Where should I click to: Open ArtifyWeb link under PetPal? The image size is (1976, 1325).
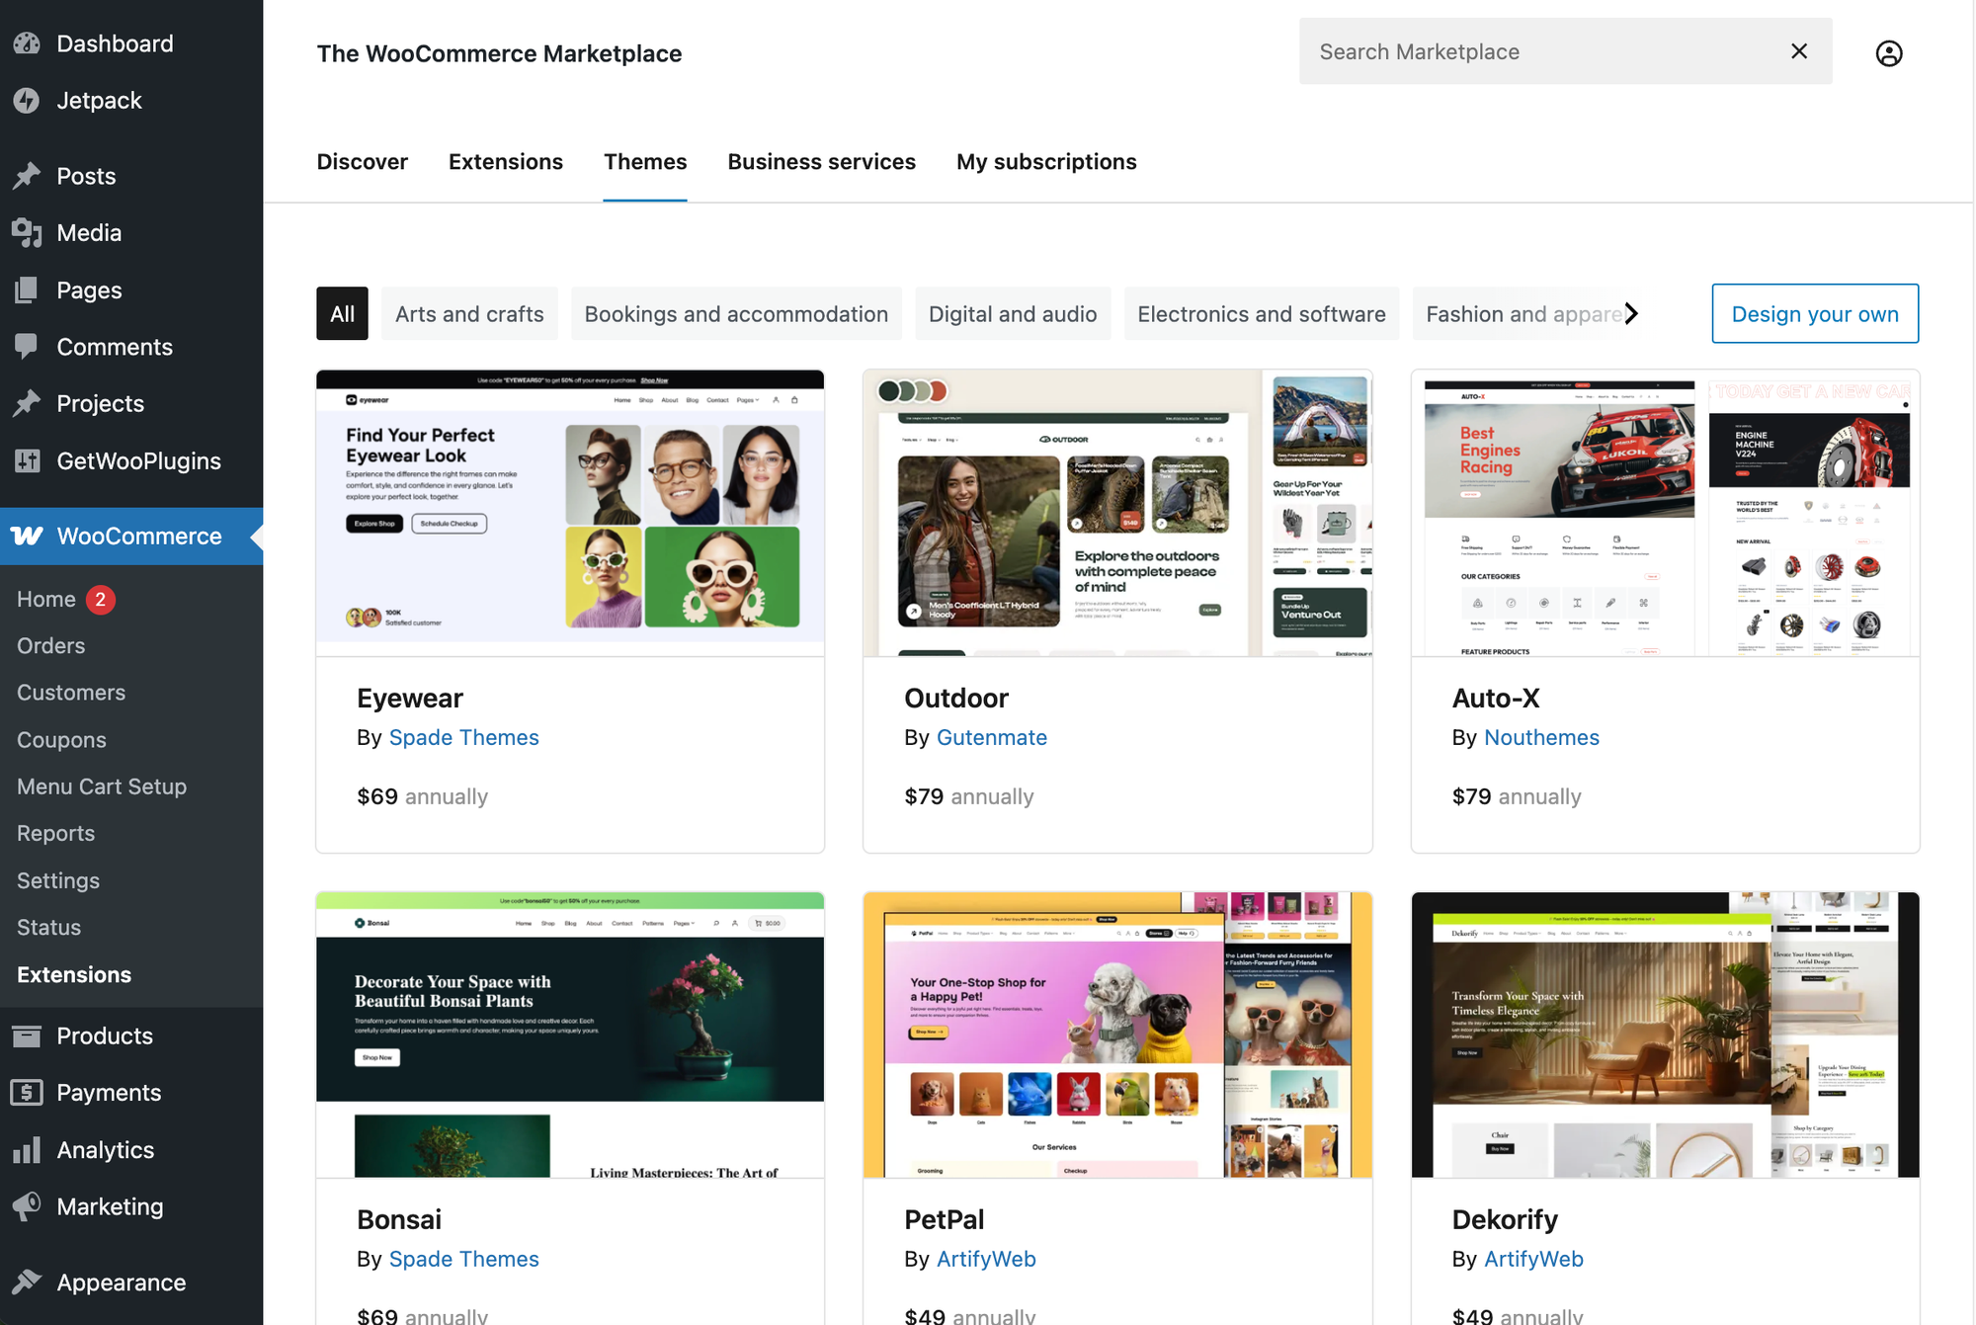(986, 1260)
